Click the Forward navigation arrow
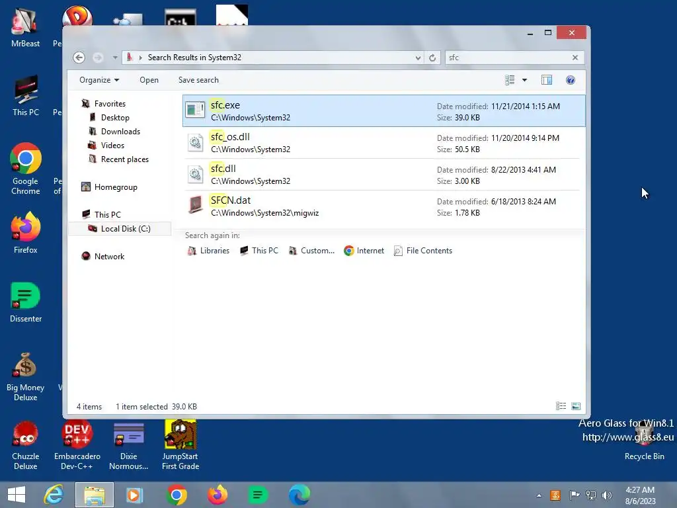 click(98, 58)
